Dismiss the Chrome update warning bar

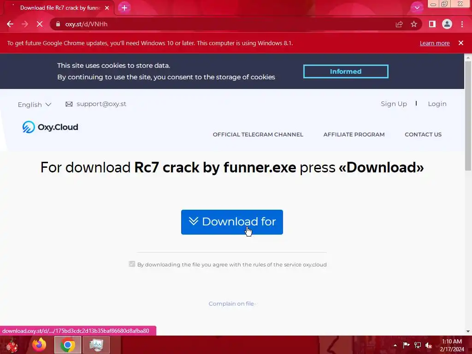461,43
